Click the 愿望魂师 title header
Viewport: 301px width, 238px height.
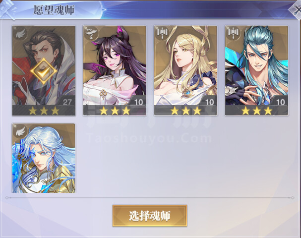[x=54, y=10]
